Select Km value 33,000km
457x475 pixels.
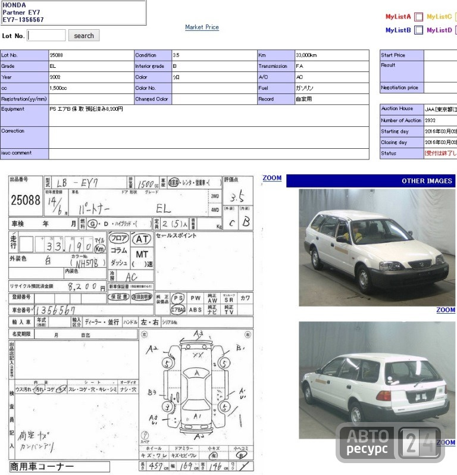(x=306, y=55)
